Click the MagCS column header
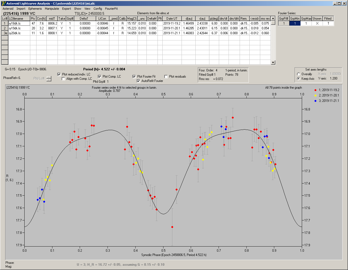The width and height of the screenshot is (348, 270). click(x=132, y=19)
